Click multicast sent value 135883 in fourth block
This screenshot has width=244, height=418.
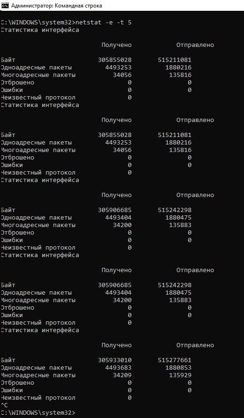[180, 300]
